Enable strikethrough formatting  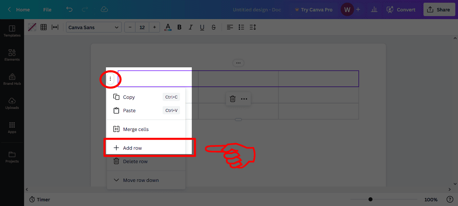point(214,27)
